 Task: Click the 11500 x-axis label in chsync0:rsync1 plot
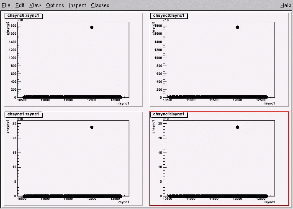68,100
